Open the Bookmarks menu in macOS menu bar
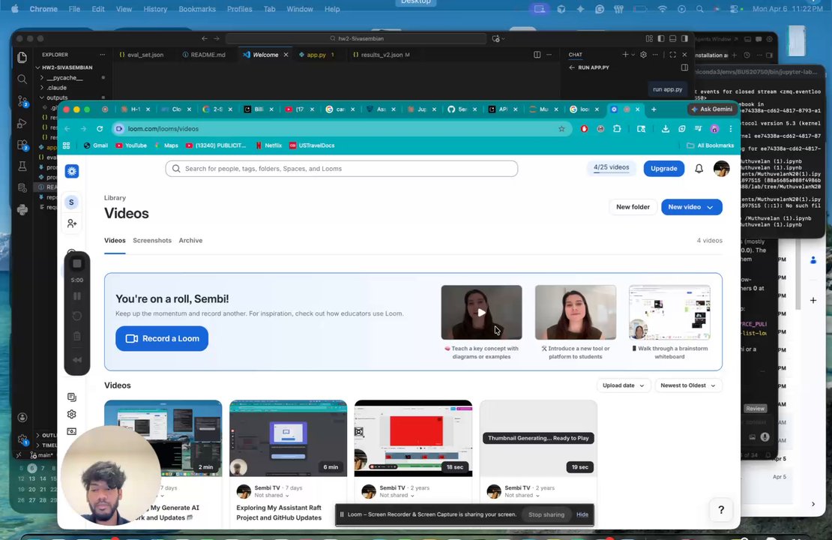The image size is (832, 540). [197, 9]
